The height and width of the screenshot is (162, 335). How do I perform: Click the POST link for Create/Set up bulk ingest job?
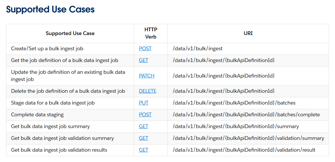point(145,49)
